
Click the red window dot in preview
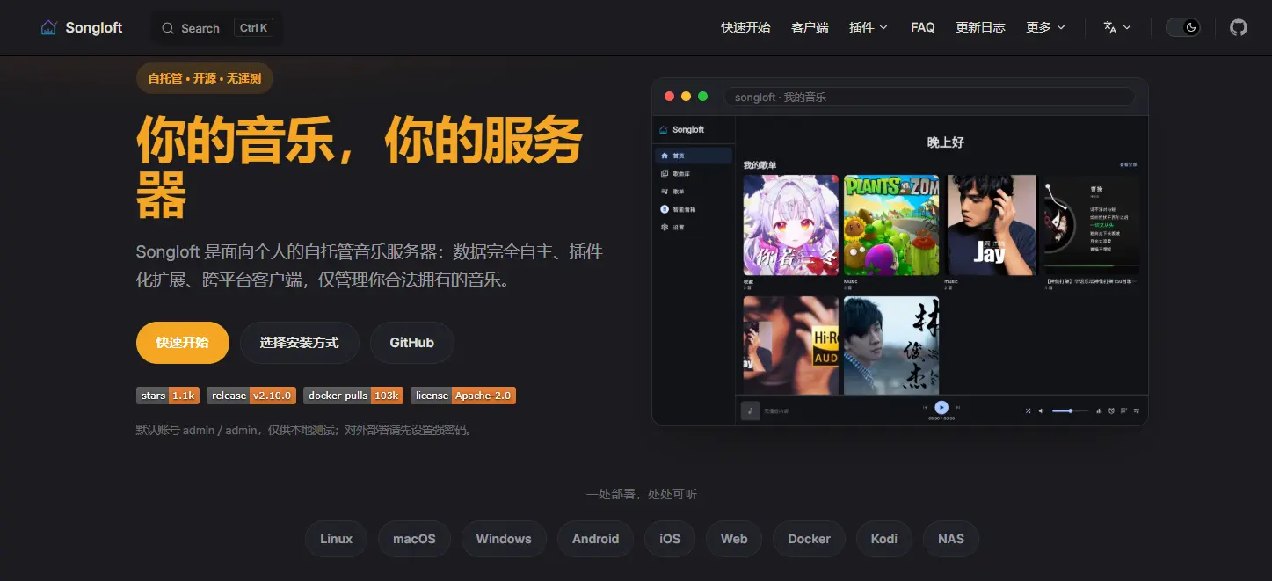669,97
